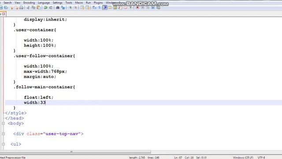Place cursor on width:33 line

(x=35, y=102)
